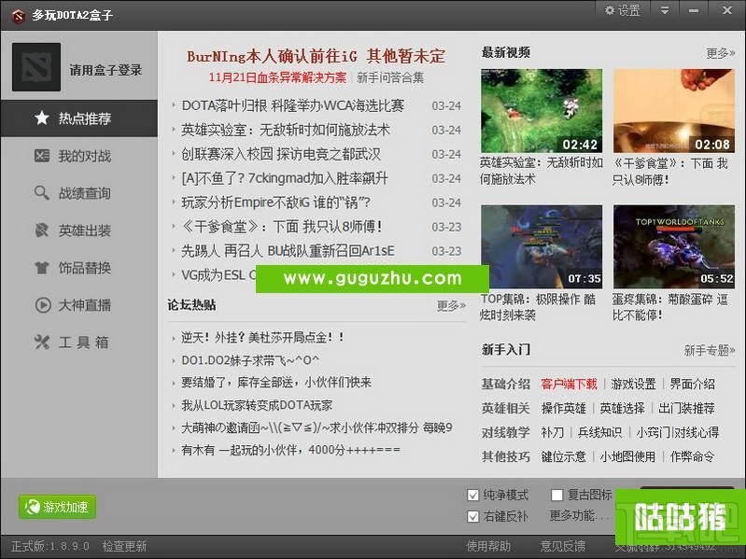Play the 02:42 英雄实验室 video thumbnail
Screen dimensions: 746x559
(x=542, y=111)
